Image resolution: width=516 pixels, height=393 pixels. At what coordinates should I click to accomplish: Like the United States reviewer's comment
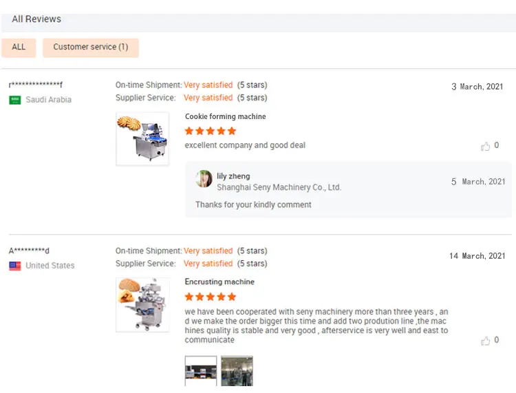pyautogui.click(x=486, y=341)
